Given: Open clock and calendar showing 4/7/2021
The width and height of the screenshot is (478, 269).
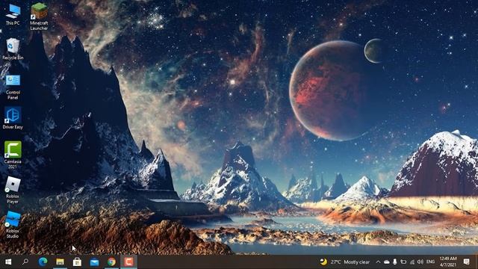Looking at the screenshot, I should click(448, 262).
